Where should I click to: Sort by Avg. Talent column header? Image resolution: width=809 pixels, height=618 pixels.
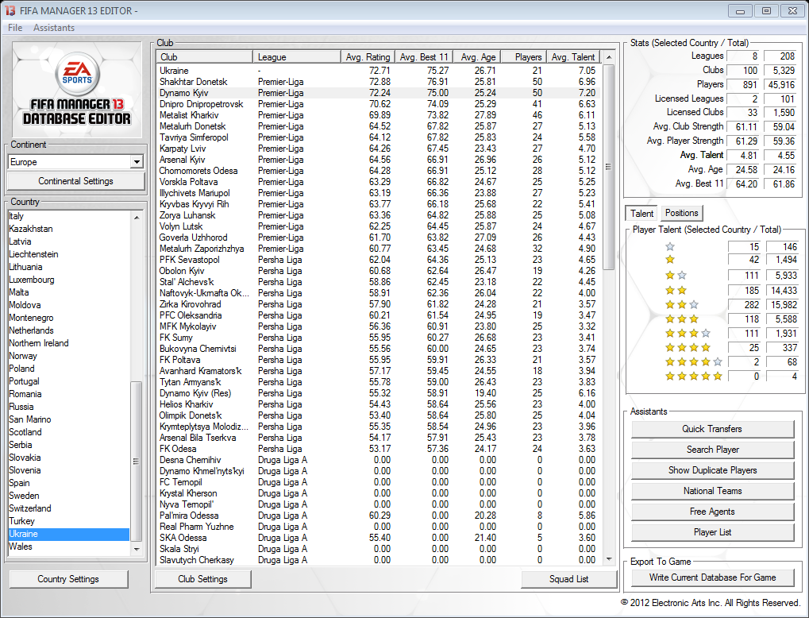tap(573, 56)
